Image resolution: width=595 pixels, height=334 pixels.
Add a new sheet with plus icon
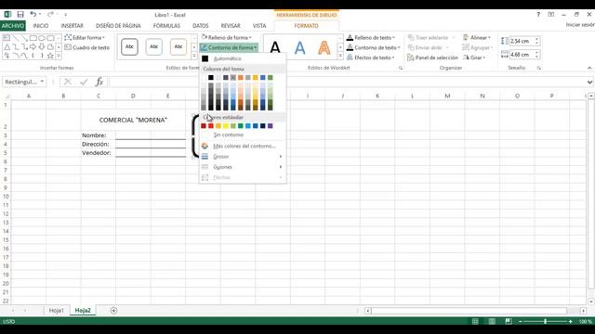click(x=113, y=311)
